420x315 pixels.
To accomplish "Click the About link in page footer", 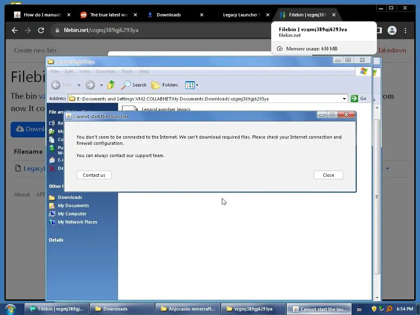I will 22,194.
